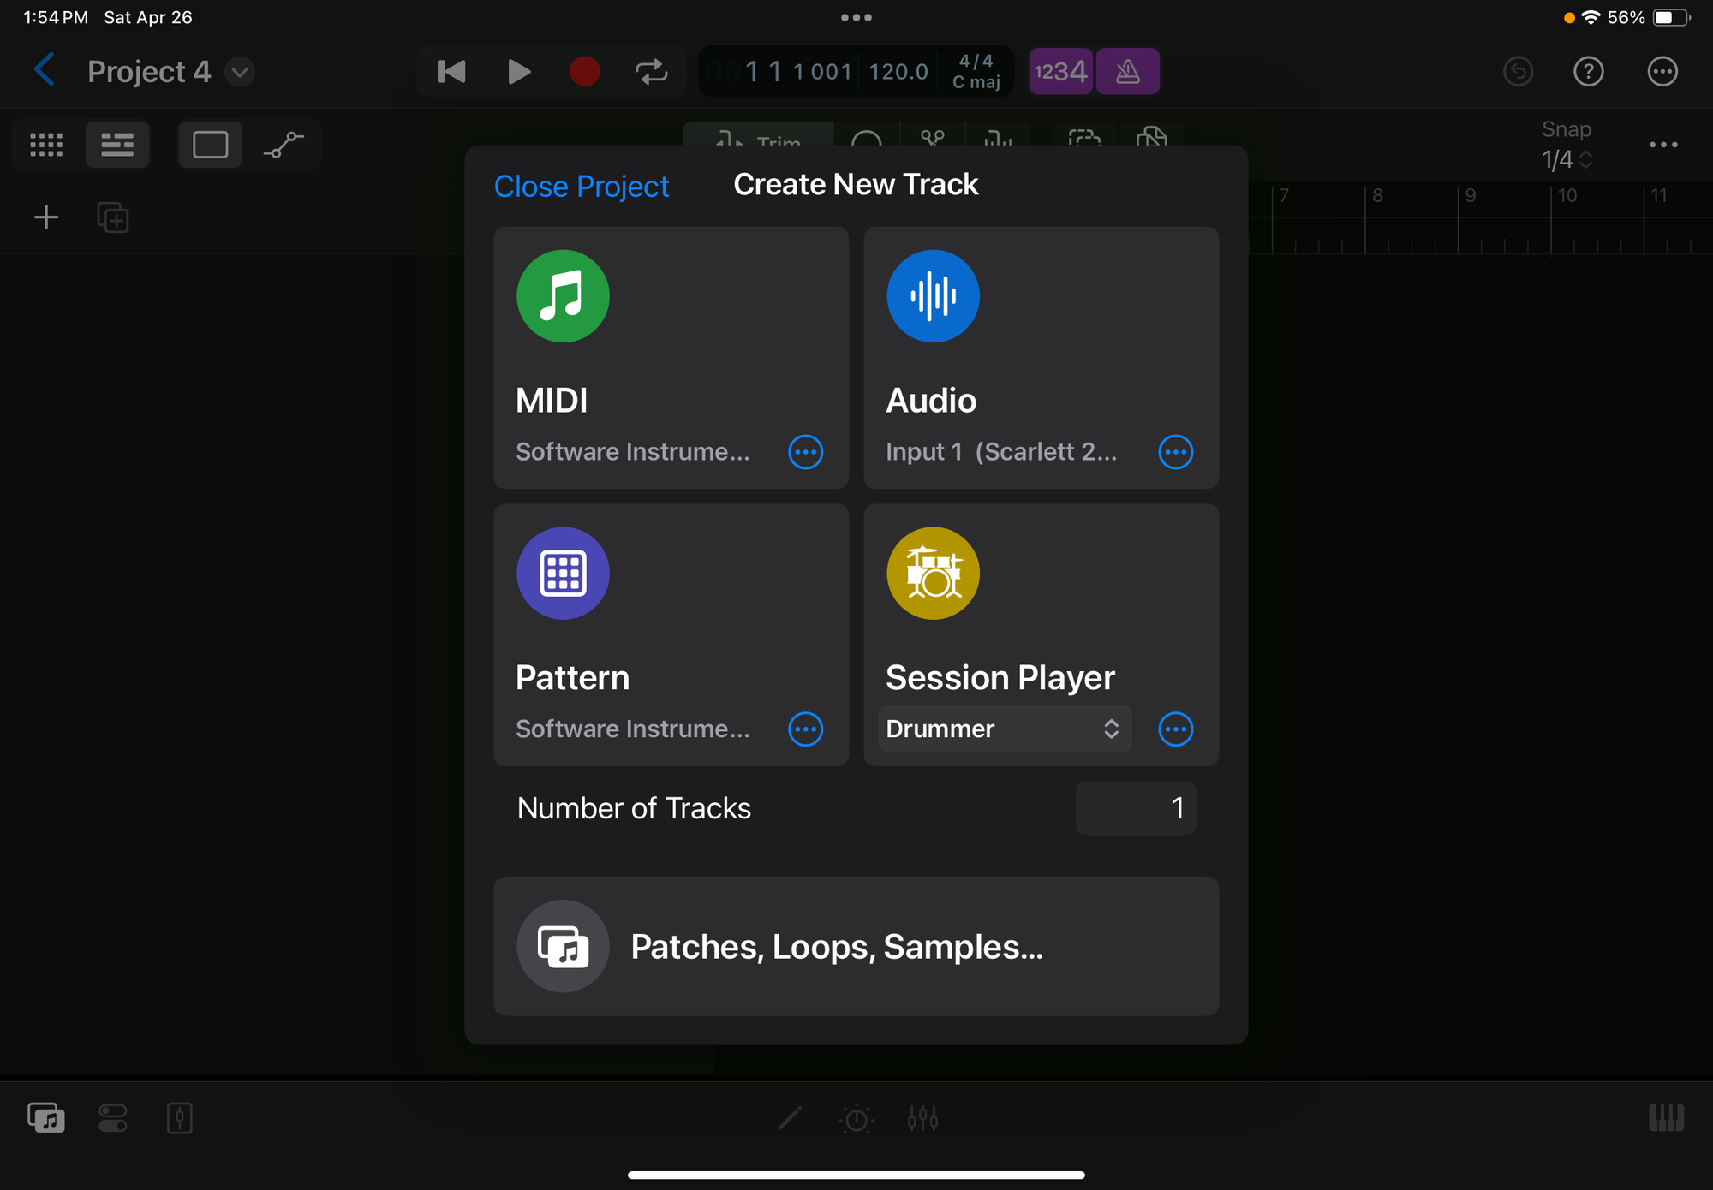The image size is (1713, 1190).
Task: Click bar 8 on the timeline ruler
Action: (x=1377, y=196)
